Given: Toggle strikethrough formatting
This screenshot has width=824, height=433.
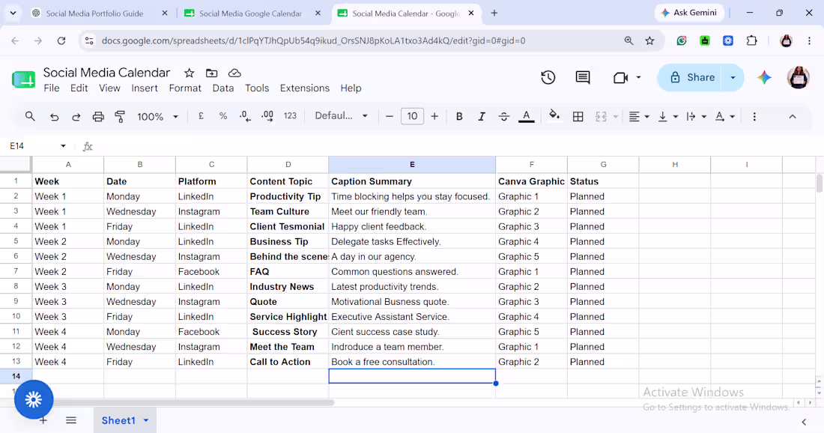Looking at the screenshot, I should click(503, 117).
